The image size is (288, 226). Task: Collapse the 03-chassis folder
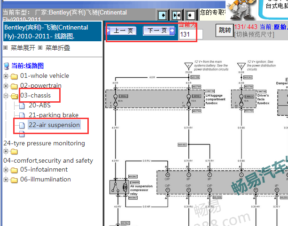click(x=6, y=96)
